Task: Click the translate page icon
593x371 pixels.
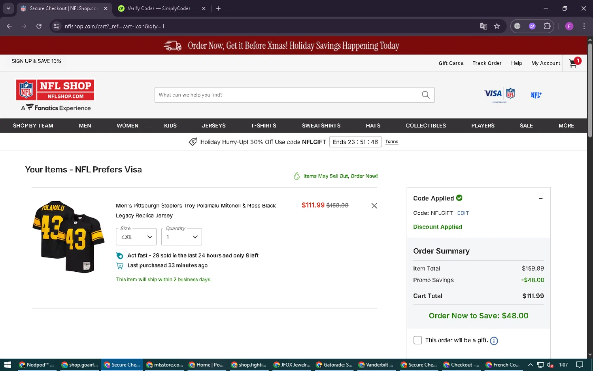Action: [x=483, y=26]
